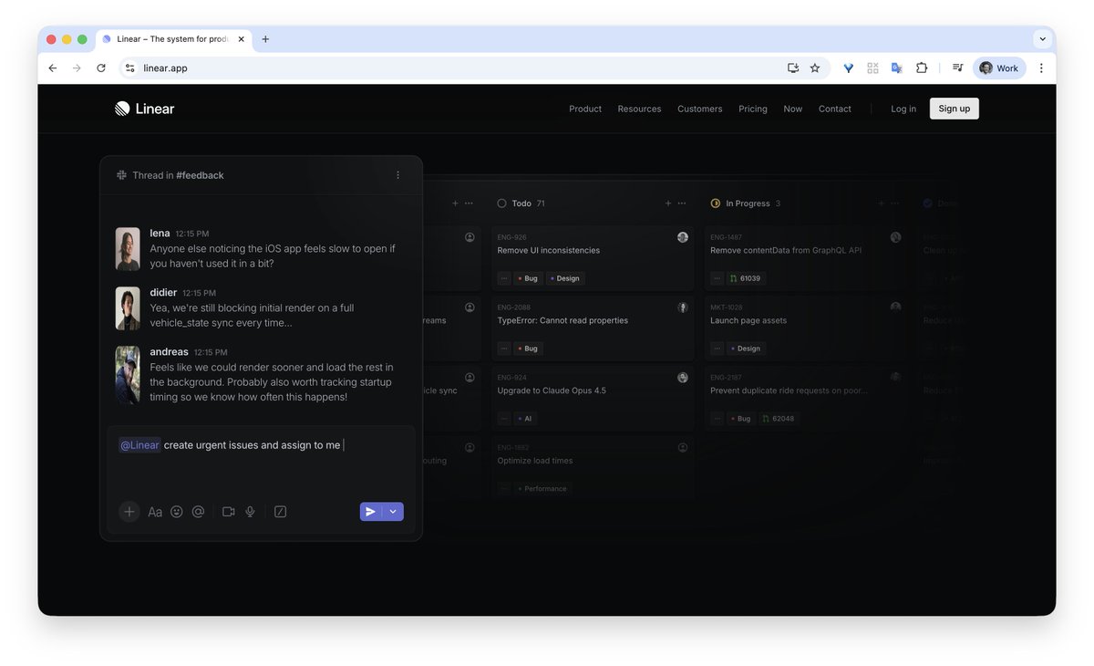The image size is (1094, 666).
Task: Click the video clip camera icon
Action: tap(229, 512)
